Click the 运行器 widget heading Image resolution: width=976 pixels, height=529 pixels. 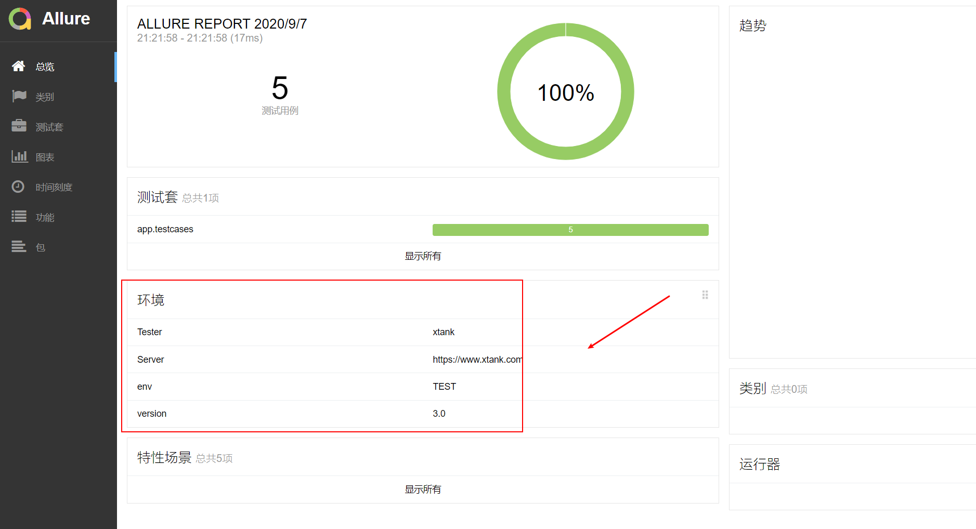point(759,465)
